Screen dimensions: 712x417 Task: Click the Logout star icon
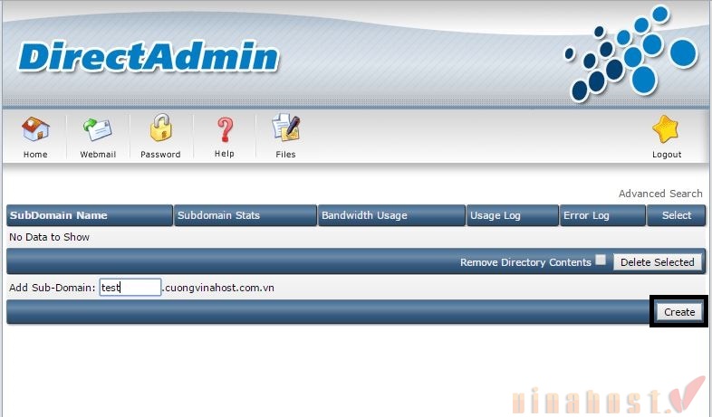click(666, 128)
